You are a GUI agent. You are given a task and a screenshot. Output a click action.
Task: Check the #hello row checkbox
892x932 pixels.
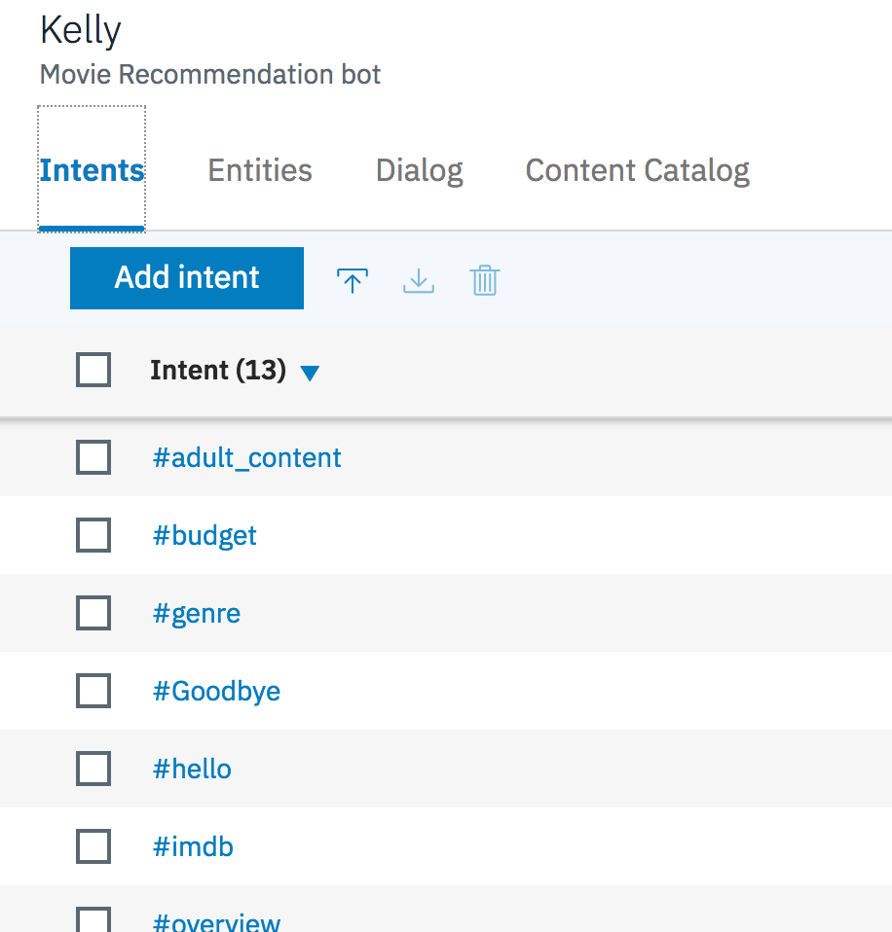[x=93, y=769]
